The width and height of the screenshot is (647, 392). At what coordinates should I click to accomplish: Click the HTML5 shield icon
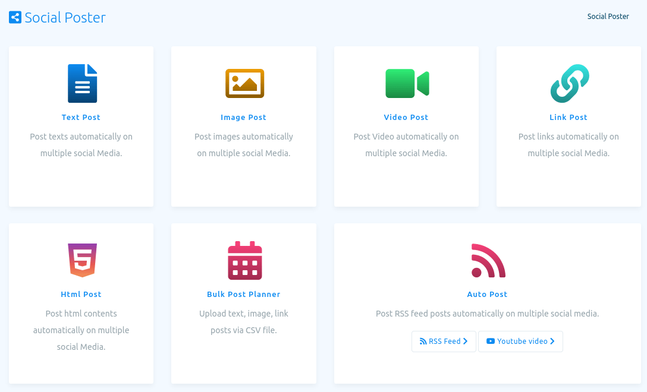pyautogui.click(x=82, y=260)
